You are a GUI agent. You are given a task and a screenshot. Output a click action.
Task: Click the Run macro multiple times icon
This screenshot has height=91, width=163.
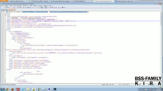tap(56, 8)
